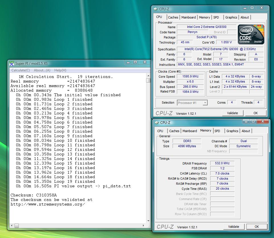Open the Processor #1 selection dropdown
274x238 pixels.
point(205,103)
